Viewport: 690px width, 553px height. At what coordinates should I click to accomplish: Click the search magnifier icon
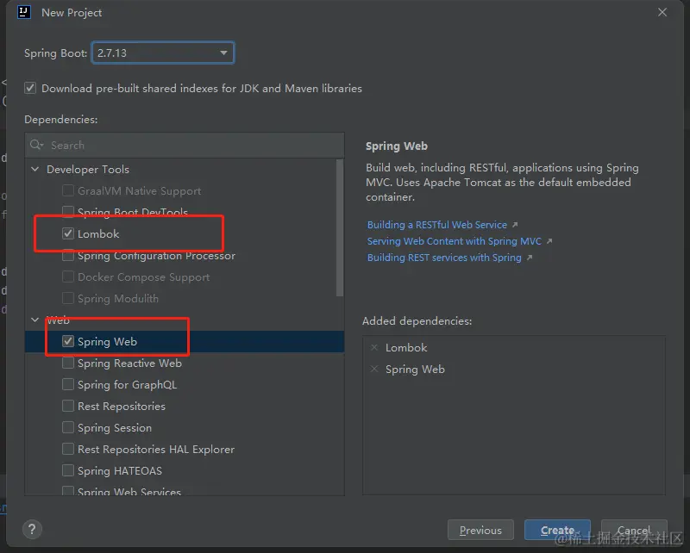pyautogui.click(x=36, y=145)
